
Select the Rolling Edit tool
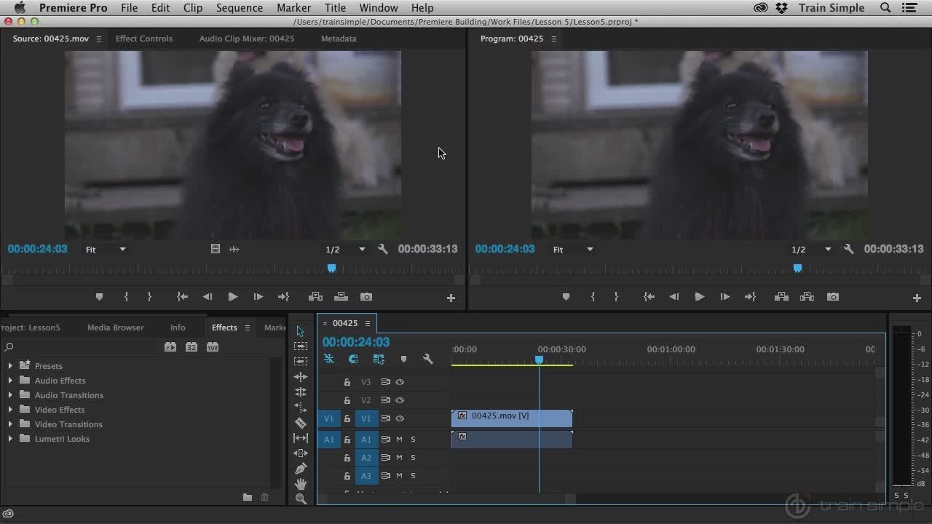coord(301,392)
